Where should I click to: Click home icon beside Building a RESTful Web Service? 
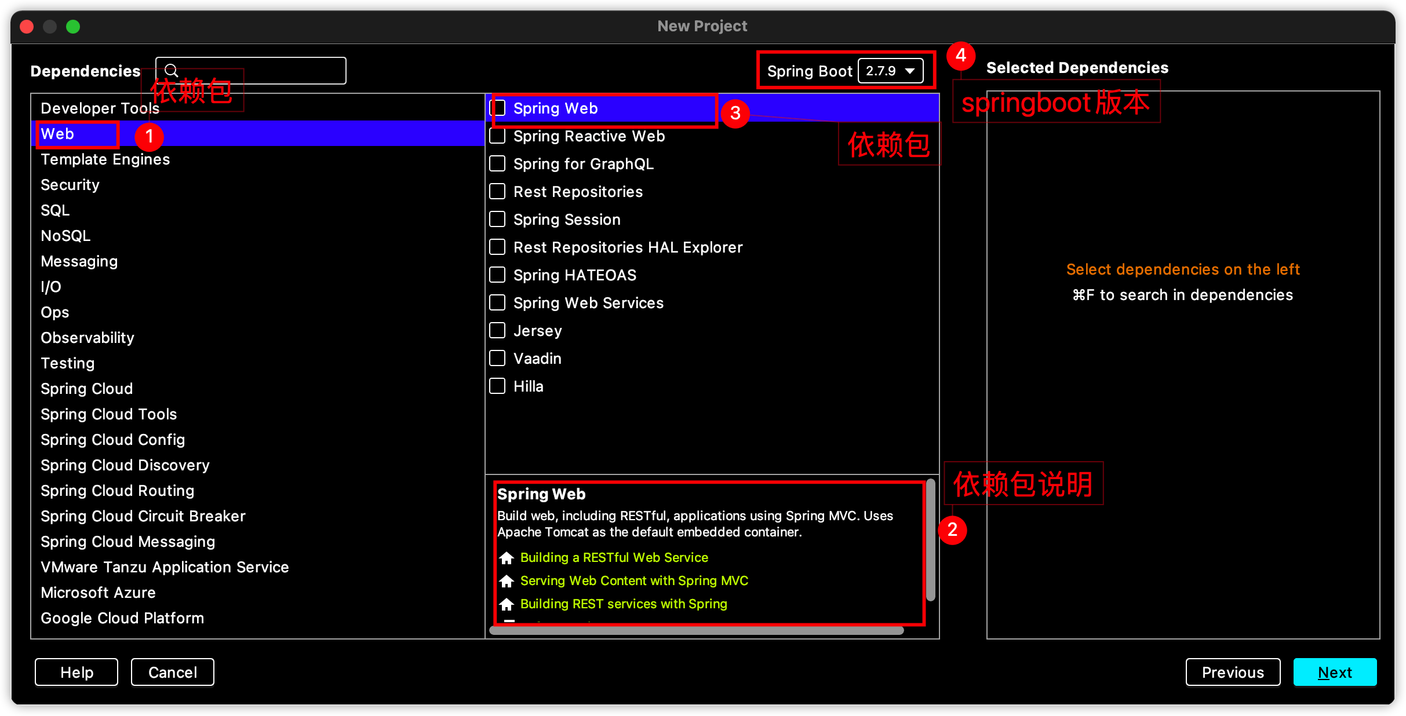click(507, 558)
